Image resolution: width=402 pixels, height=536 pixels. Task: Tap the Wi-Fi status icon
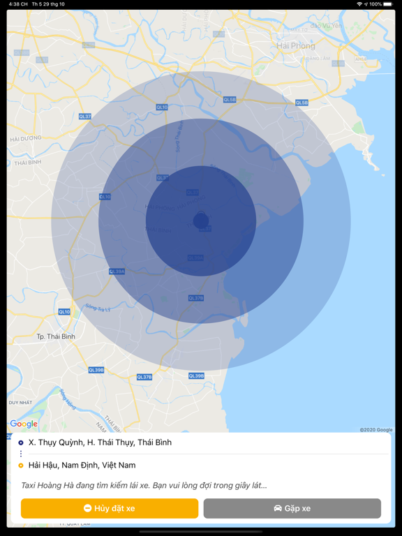[x=359, y=4]
